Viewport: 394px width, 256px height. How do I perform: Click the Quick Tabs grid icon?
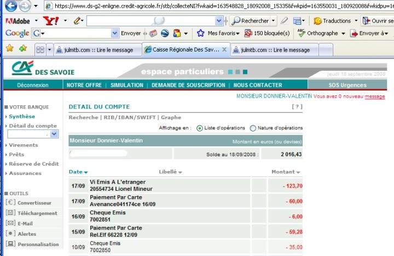pyautogui.click(x=40, y=49)
